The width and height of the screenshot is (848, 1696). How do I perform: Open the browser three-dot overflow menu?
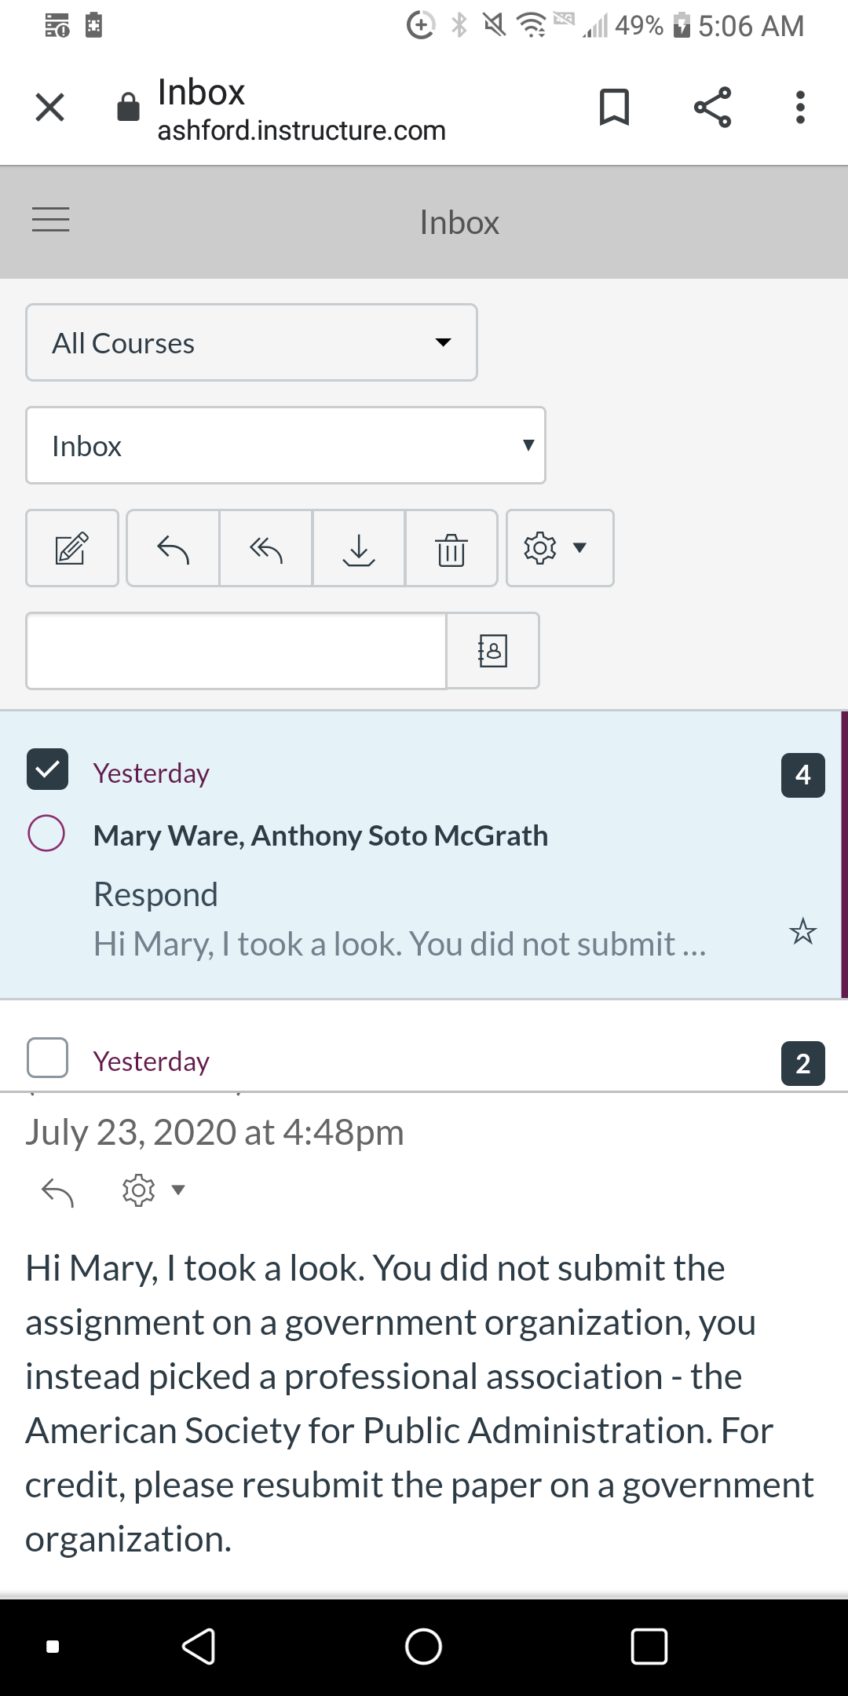[800, 108]
